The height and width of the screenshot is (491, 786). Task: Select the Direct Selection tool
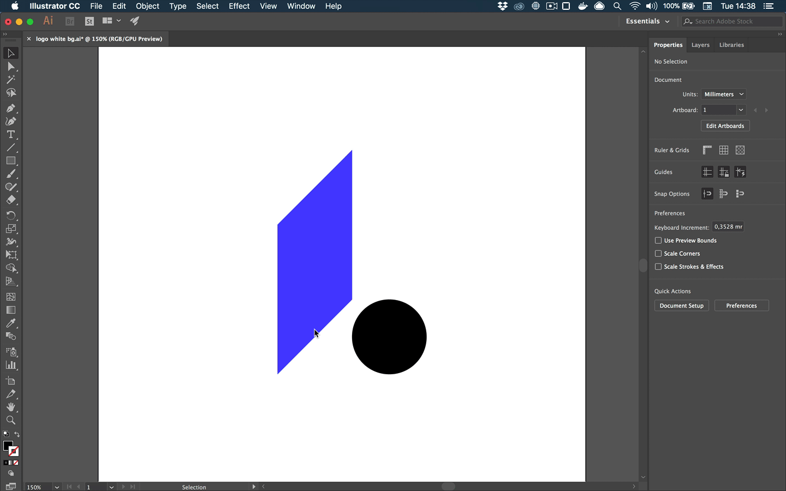(10, 67)
